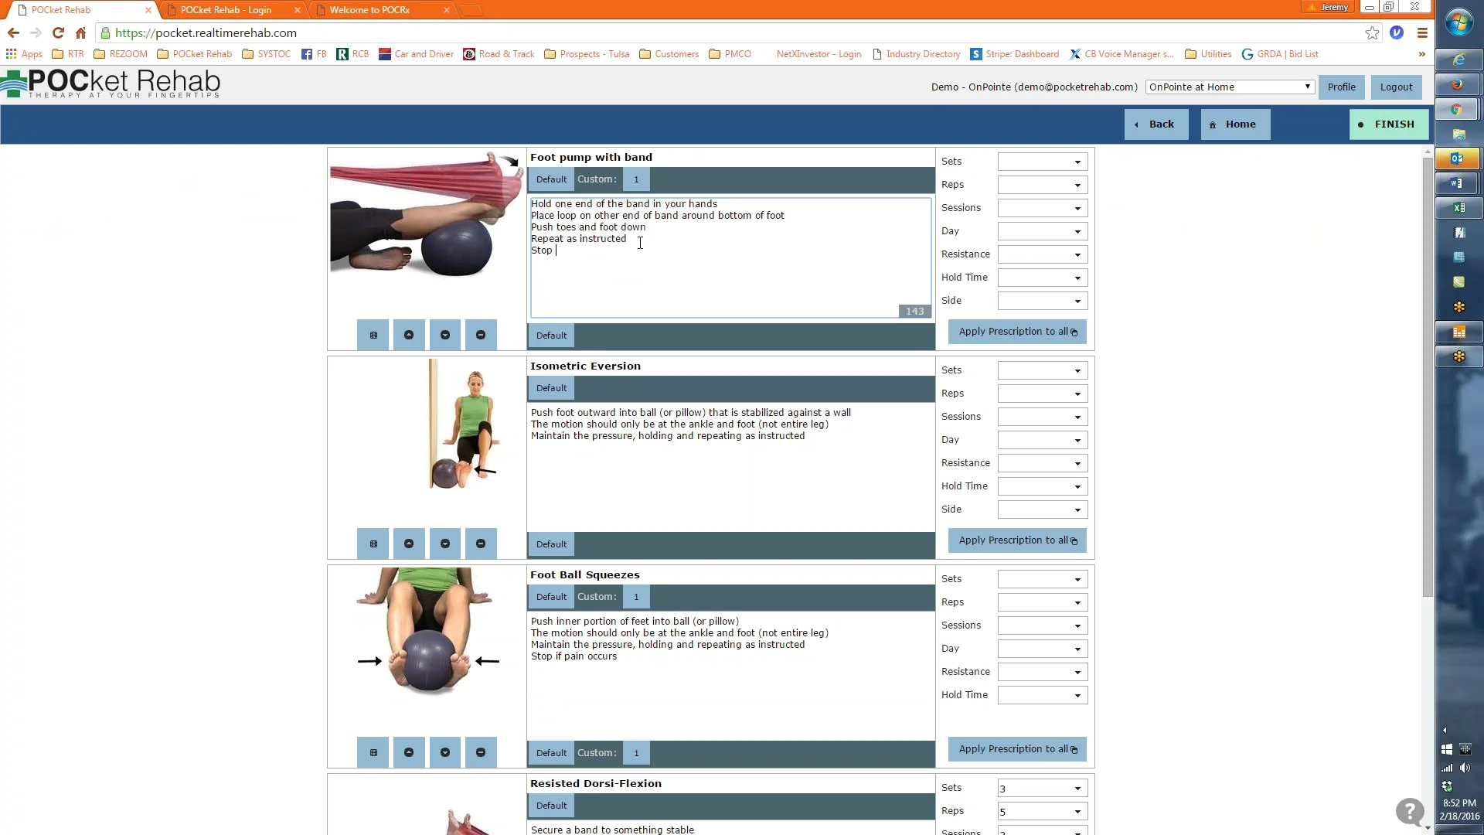
Task: Remove Isometric Eversion exercise
Action: [481, 544]
